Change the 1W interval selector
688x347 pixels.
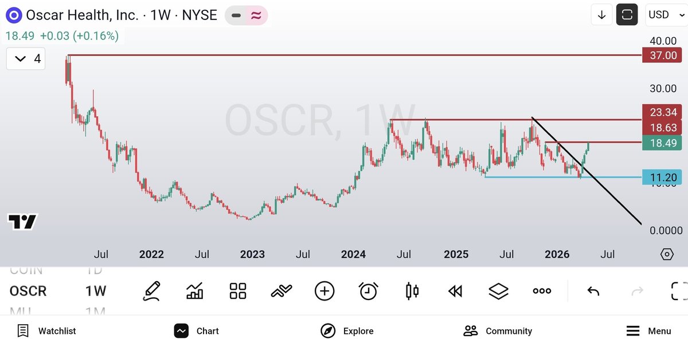click(96, 291)
